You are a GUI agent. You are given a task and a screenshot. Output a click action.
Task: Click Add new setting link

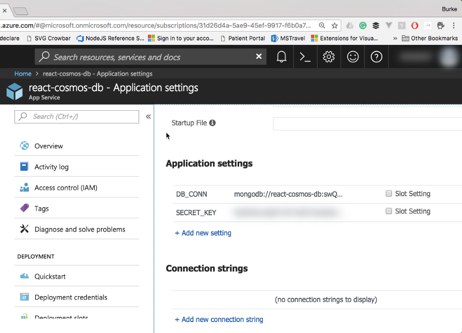tap(203, 233)
